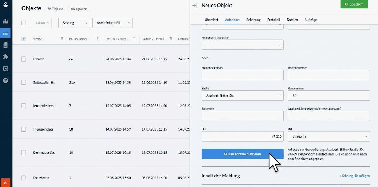Switch to the Aufnahme tab
This screenshot has height=187, width=378.
click(x=232, y=20)
